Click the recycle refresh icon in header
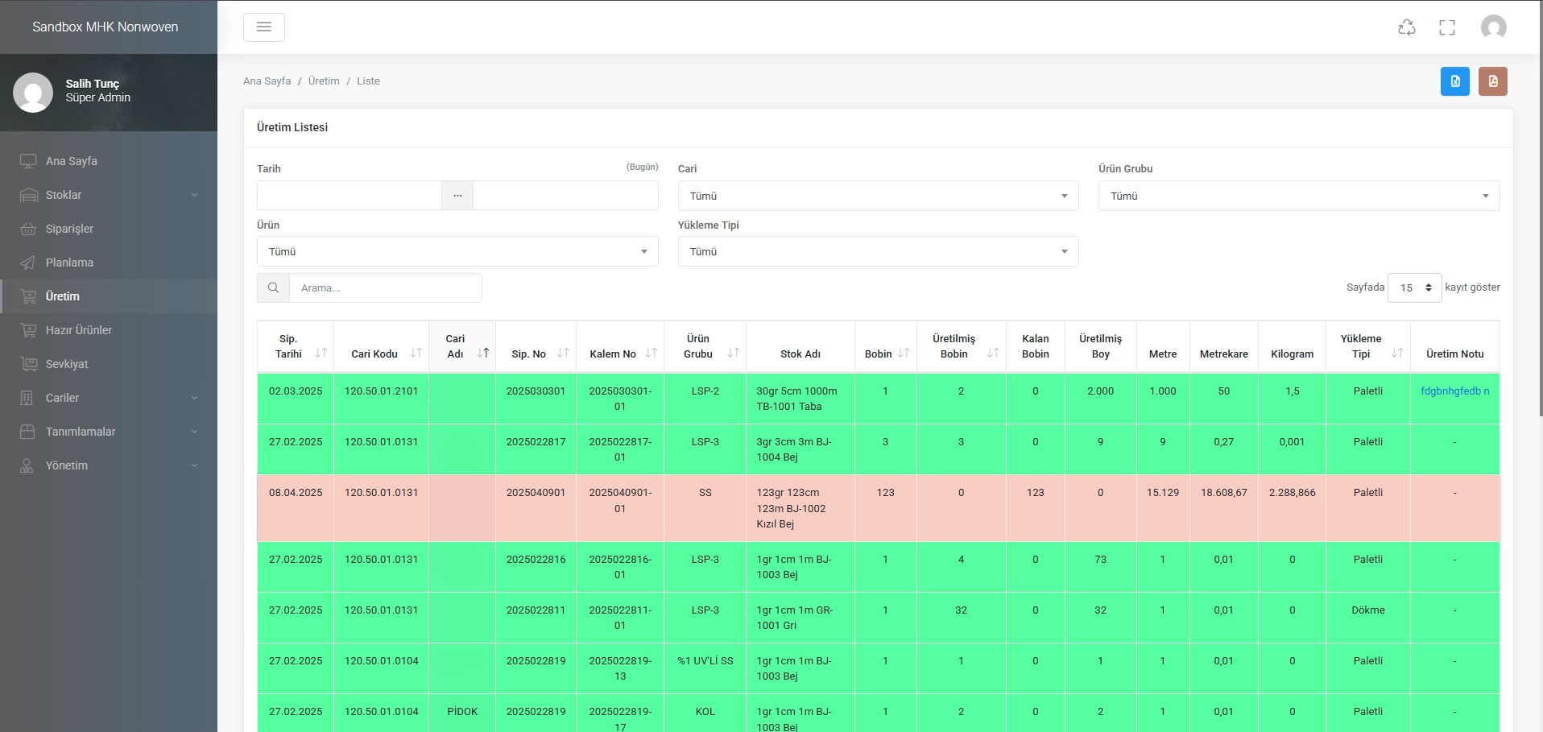The height and width of the screenshot is (732, 1543). [1406, 27]
